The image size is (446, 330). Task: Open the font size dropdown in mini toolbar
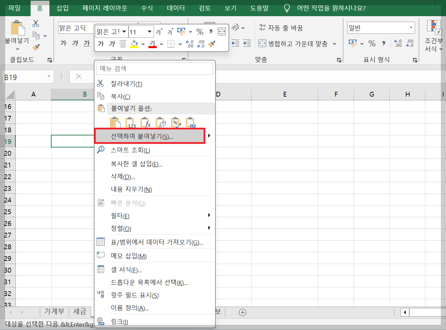pos(149,32)
